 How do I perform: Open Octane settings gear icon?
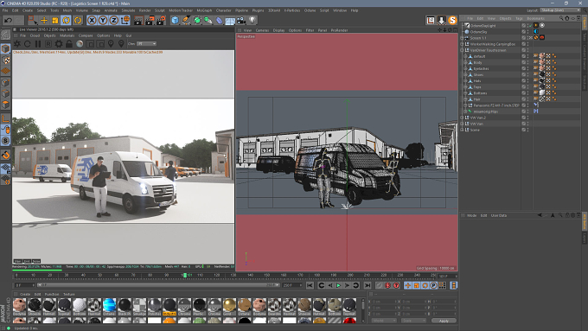click(59, 44)
